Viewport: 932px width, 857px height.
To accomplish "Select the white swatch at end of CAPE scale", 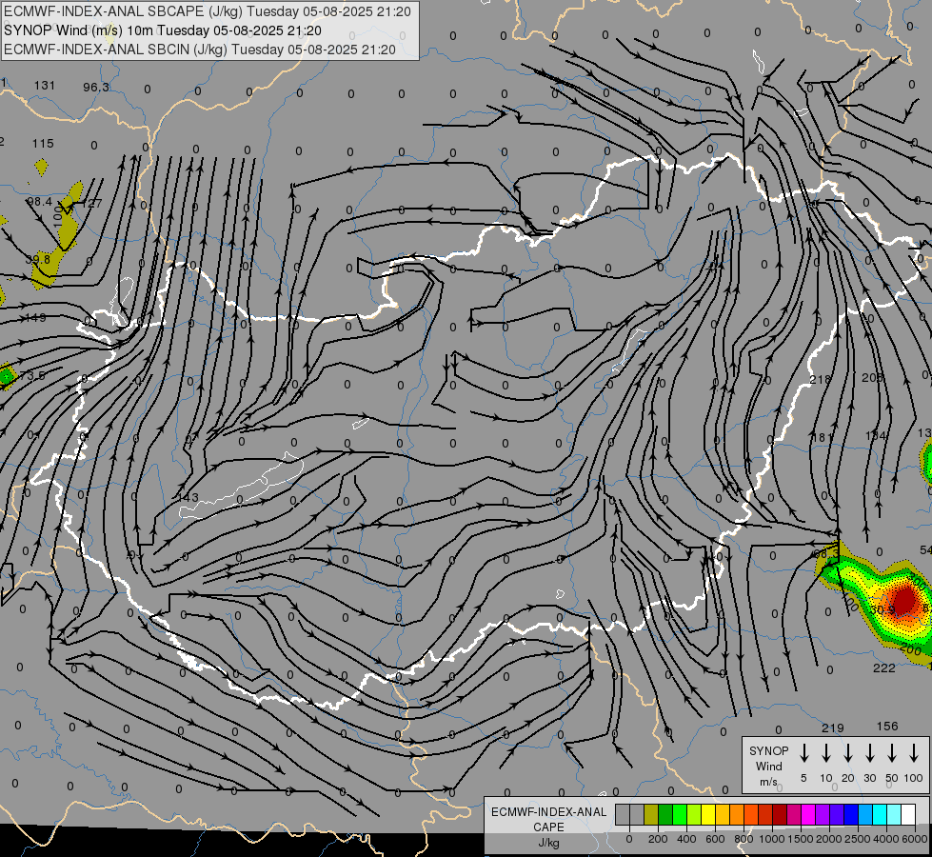I will pyautogui.click(x=907, y=814).
